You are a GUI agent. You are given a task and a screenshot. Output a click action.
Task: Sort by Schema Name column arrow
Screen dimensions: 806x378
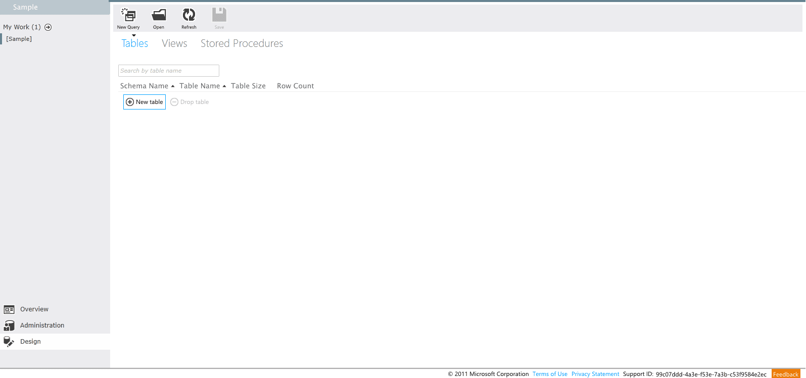[x=173, y=86]
